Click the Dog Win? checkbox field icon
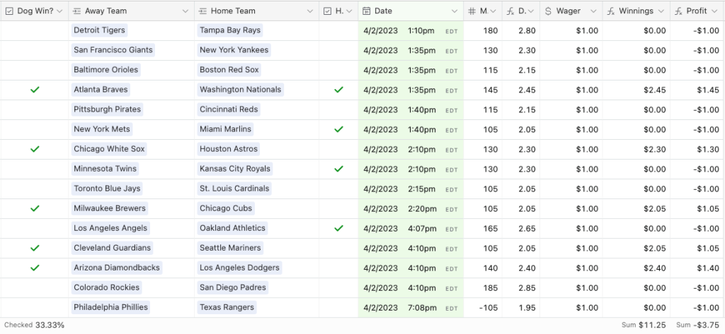This screenshot has height=334, width=725. point(8,11)
